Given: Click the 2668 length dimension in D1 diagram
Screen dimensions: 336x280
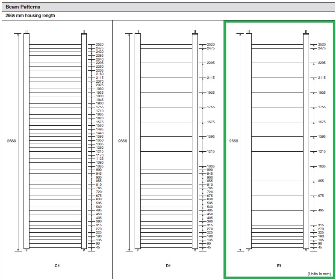Looking at the screenshot, I should tap(123, 141).
